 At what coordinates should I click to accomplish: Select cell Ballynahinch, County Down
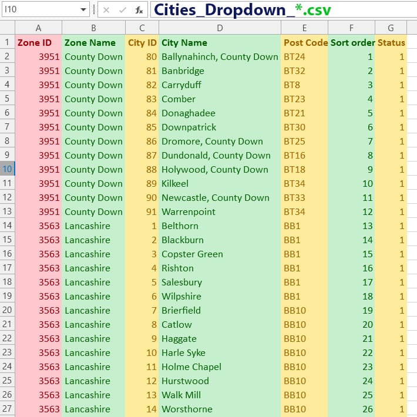pos(220,56)
